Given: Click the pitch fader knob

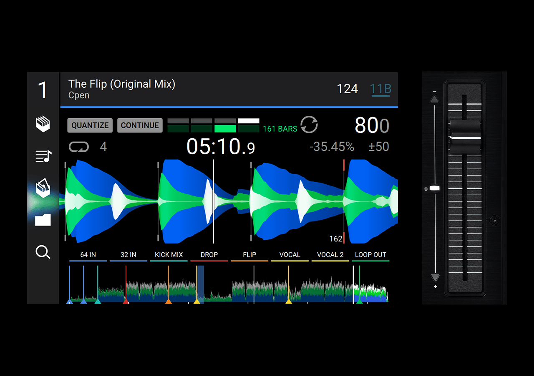Looking at the screenshot, I should (x=465, y=137).
